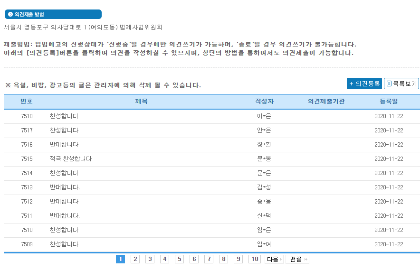
Task: Click author name 송*웅
Action: 264,202
